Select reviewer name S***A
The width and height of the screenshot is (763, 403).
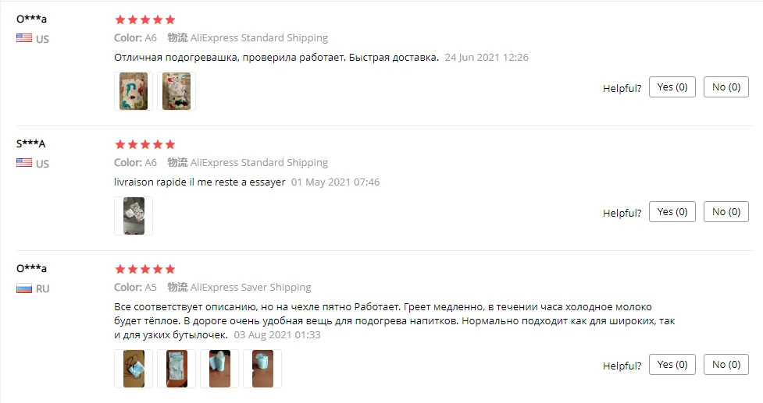pos(30,143)
